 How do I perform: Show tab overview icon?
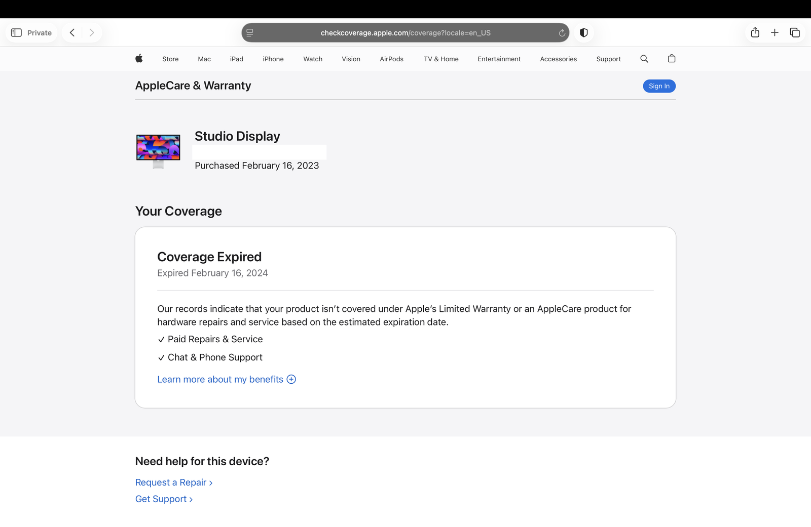[x=795, y=32]
